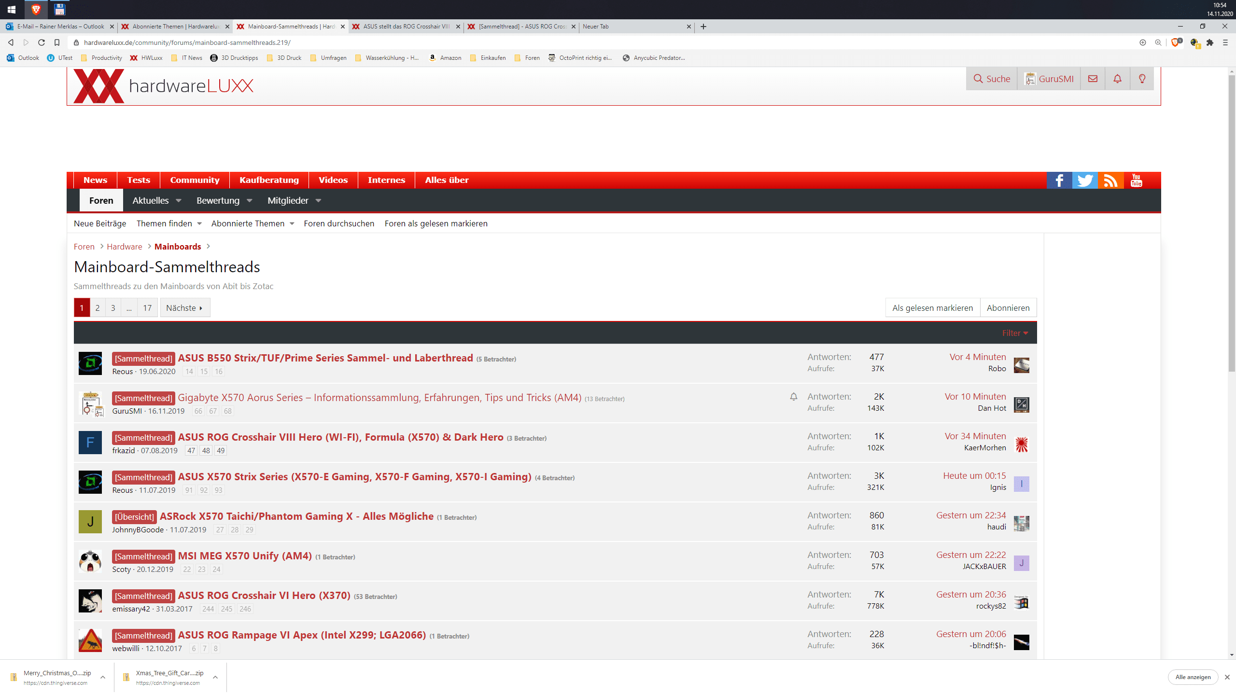Open the RSS feed icon
This screenshot has height=695, width=1236.
pyautogui.click(x=1110, y=181)
